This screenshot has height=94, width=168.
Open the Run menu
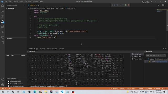point(30,2)
